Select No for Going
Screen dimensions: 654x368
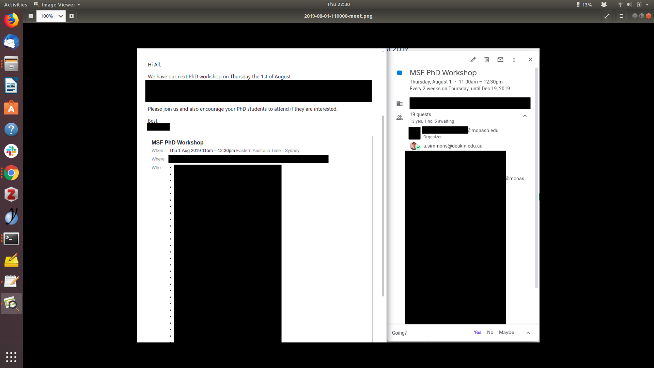[490, 332]
